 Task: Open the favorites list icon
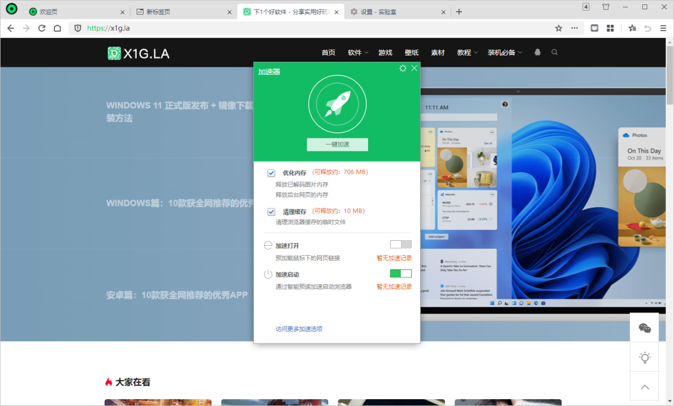click(x=632, y=28)
